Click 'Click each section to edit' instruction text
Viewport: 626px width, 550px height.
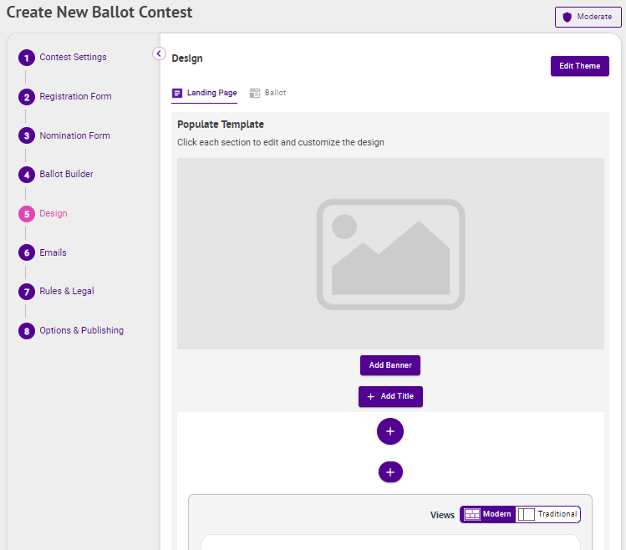pos(281,142)
